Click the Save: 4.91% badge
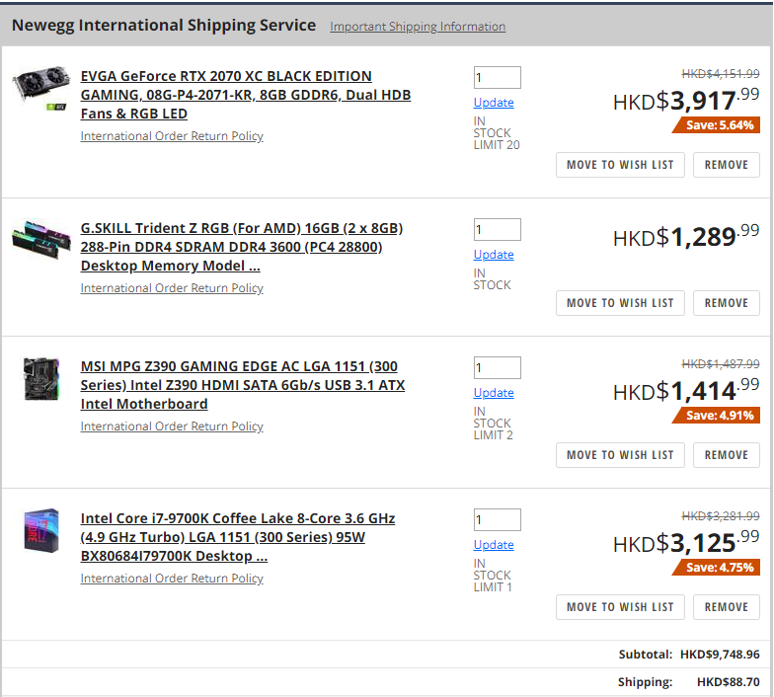 coord(716,416)
